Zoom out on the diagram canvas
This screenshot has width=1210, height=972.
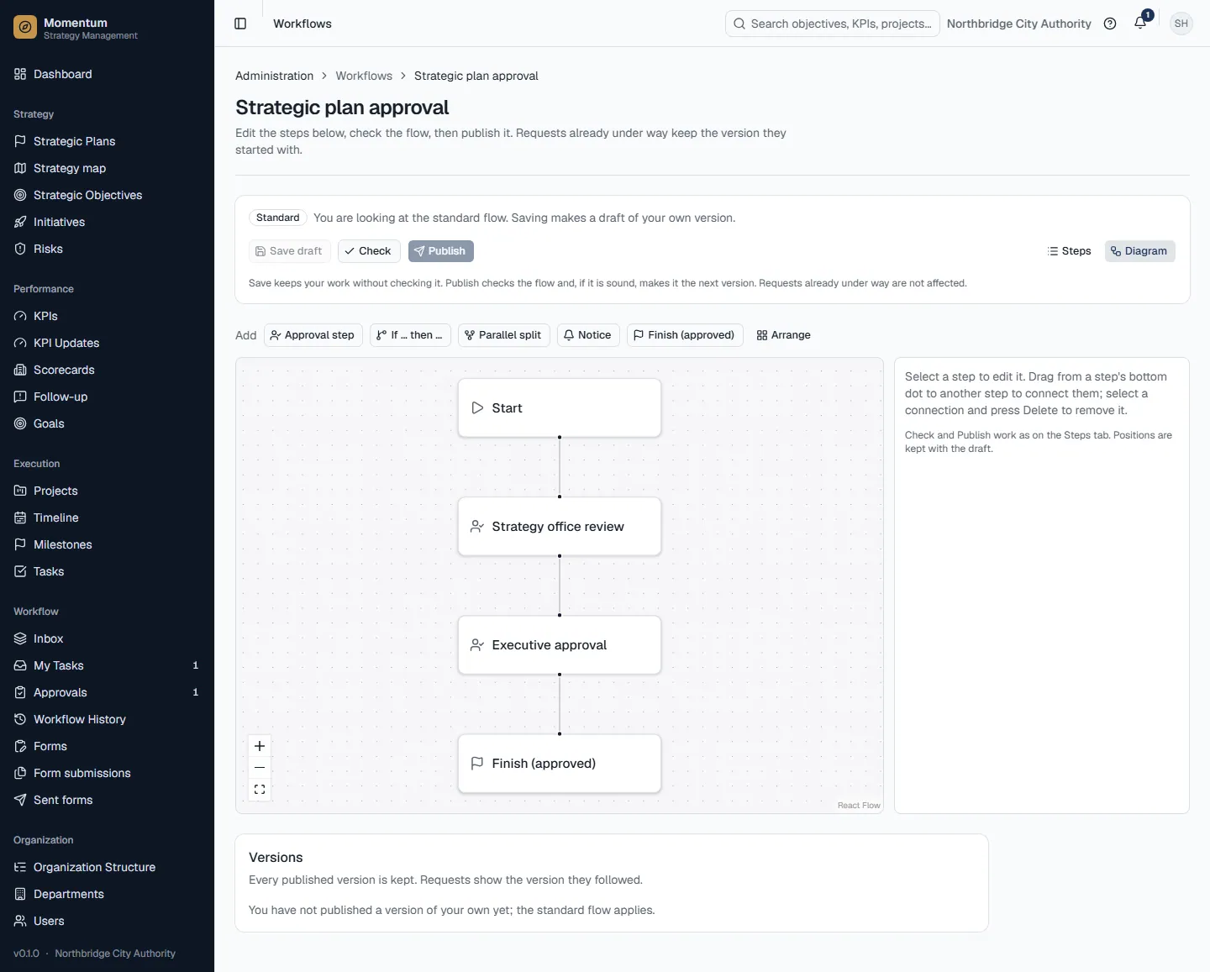[260, 767]
